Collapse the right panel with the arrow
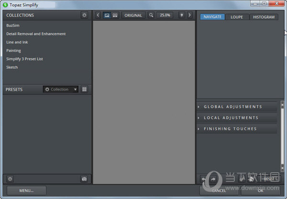 pyautogui.click(x=189, y=15)
